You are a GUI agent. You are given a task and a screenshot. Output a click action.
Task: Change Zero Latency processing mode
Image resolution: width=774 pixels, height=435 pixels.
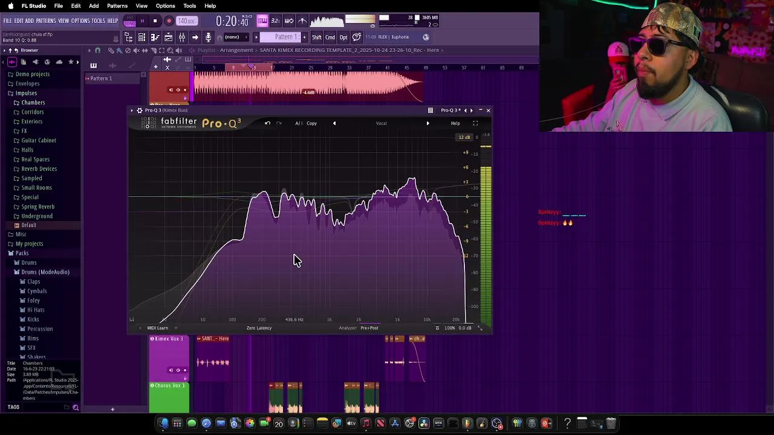click(x=259, y=328)
